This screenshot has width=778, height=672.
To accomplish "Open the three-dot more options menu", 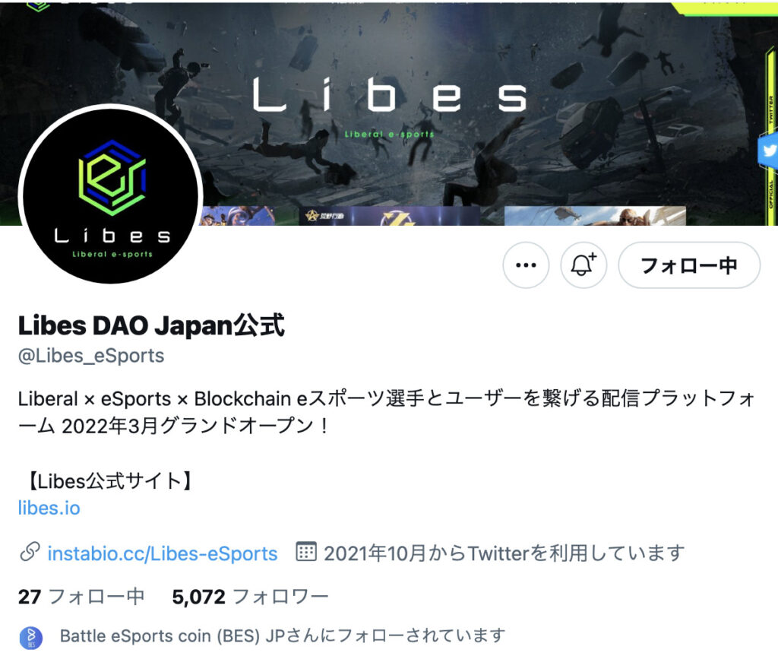I will click(526, 265).
